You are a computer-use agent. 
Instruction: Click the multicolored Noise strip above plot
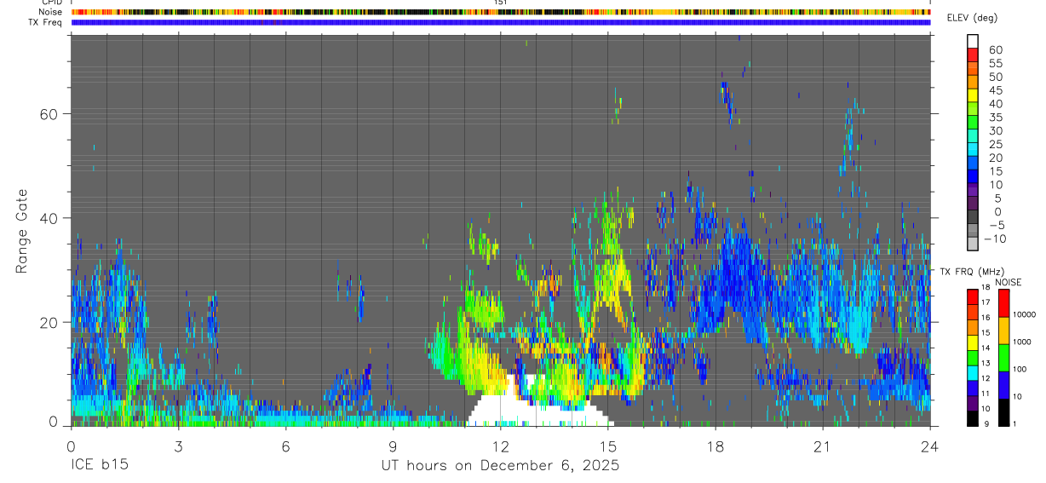click(x=501, y=12)
